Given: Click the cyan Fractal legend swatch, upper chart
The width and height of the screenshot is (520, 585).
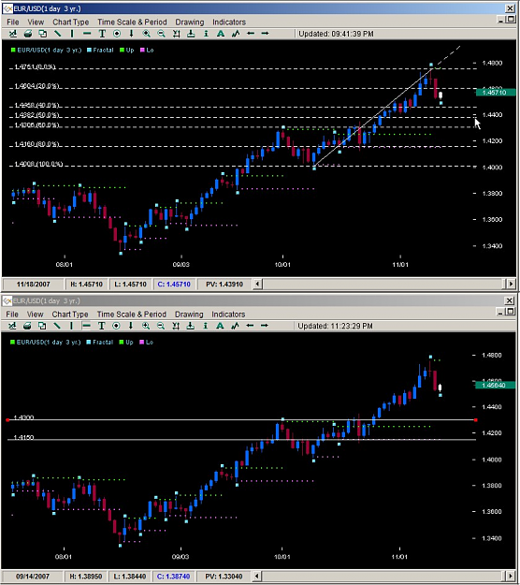Looking at the screenshot, I should click(x=89, y=50).
